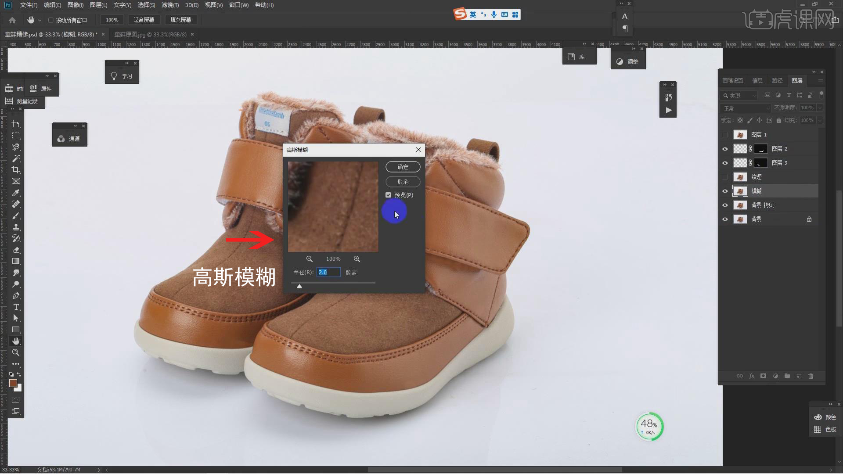Viewport: 843px width, 474px height.
Task: Select the Frame tool
Action: [16, 181]
